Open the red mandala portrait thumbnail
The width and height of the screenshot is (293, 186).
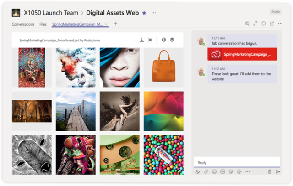coord(32,67)
